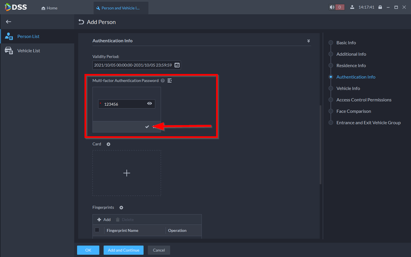Open Fingerprints settings gear icon

tap(121, 208)
